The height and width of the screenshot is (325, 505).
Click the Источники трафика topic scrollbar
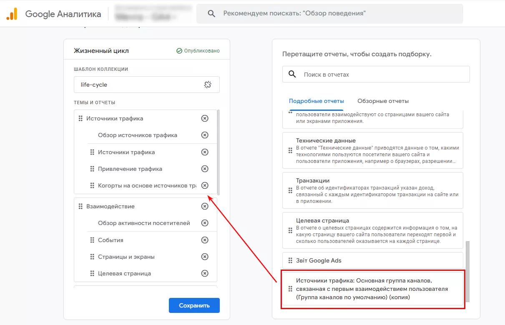[219, 152]
